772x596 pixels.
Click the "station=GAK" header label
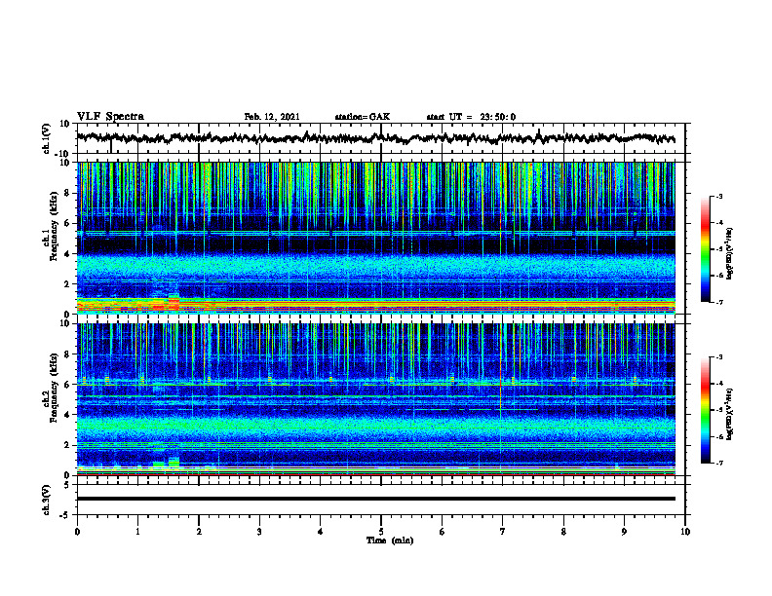click(x=363, y=117)
